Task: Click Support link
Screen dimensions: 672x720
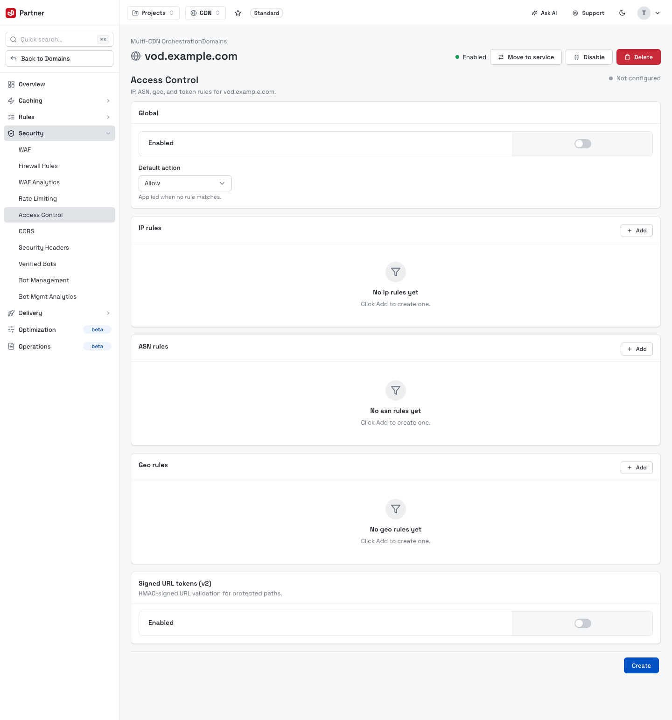Action: 588,13
